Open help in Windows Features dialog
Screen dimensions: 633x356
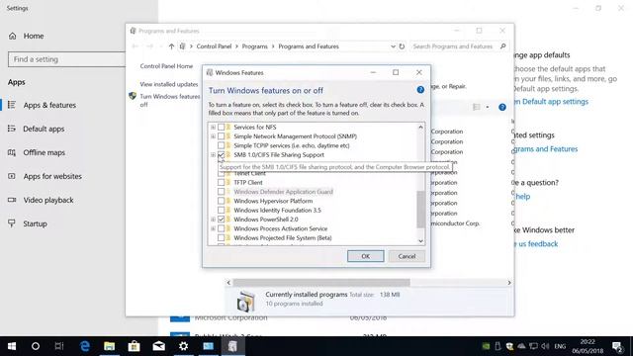coord(420,90)
